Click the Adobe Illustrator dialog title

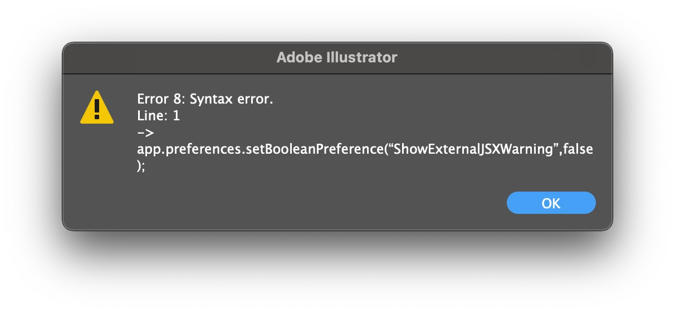(337, 57)
